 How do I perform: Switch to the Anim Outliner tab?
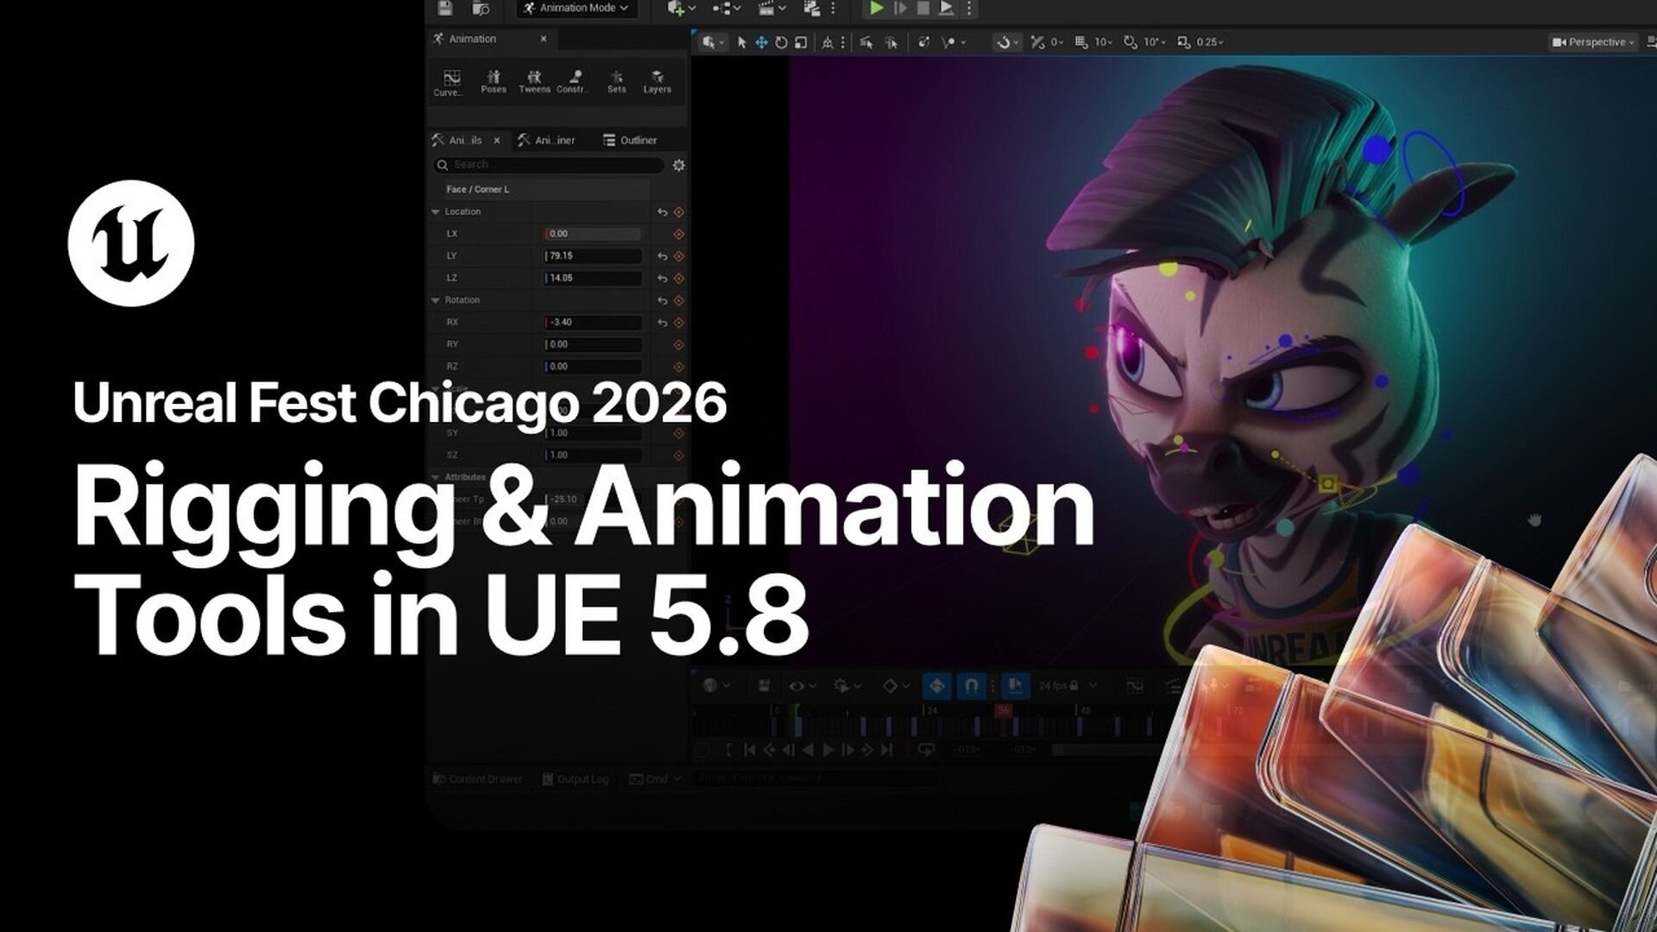pos(547,140)
